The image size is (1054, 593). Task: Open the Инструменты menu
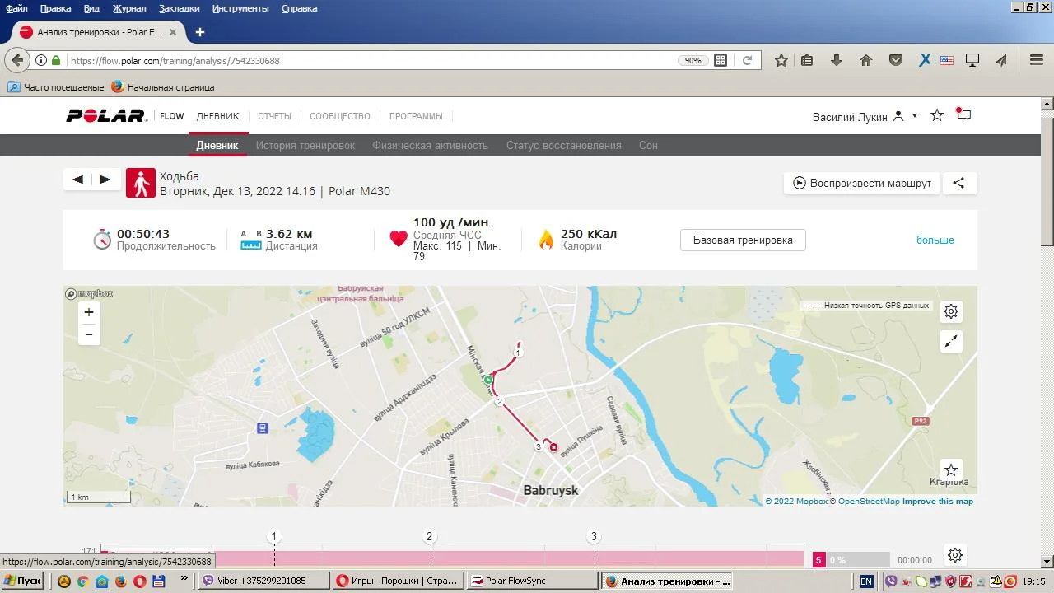240,8
